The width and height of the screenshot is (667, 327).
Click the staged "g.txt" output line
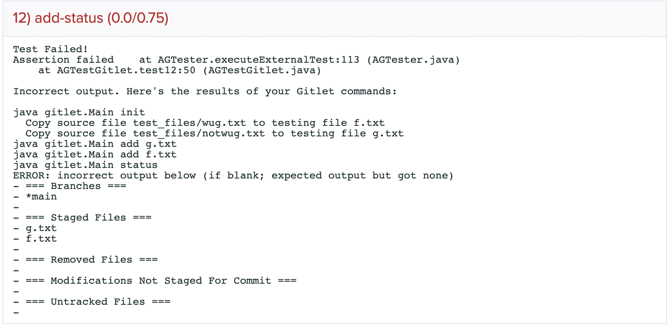pos(41,228)
